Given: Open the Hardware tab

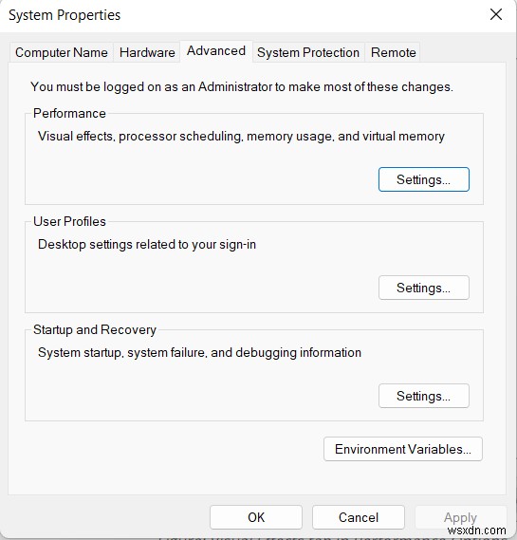Looking at the screenshot, I should (147, 53).
